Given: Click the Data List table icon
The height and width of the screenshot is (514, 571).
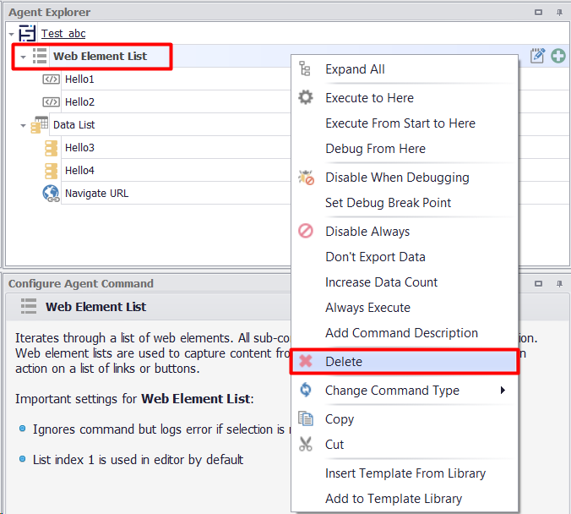Looking at the screenshot, I should click(x=40, y=125).
